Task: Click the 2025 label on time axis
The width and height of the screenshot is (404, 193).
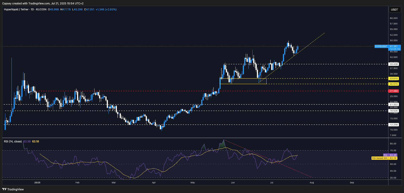Action: (37, 182)
